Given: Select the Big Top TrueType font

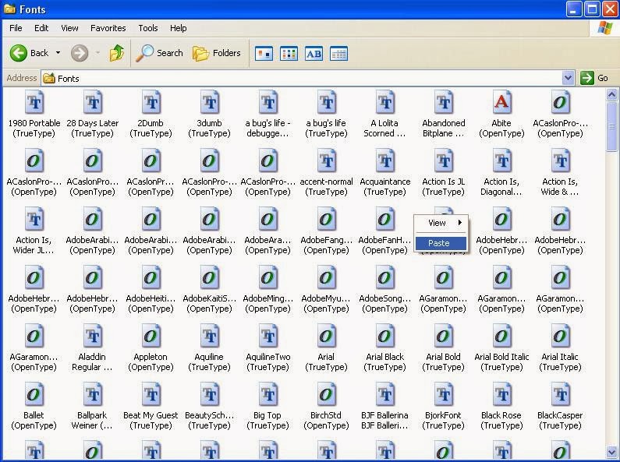Looking at the screenshot, I should click(x=267, y=407).
